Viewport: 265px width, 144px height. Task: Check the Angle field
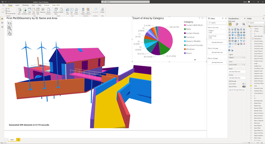(251, 64)
